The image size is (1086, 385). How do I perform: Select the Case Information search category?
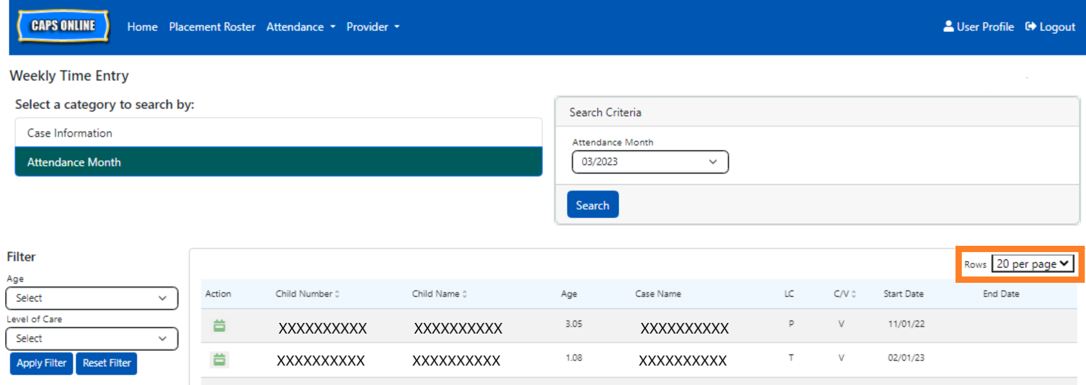[x=279, y=133]
